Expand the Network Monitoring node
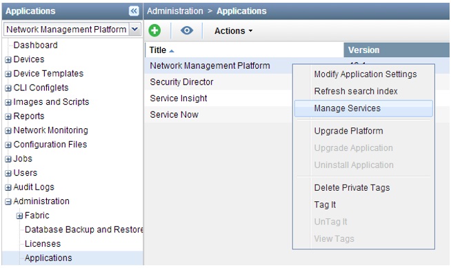The width and height of the screenshot is (451, 268). click(x=8, y=131)
